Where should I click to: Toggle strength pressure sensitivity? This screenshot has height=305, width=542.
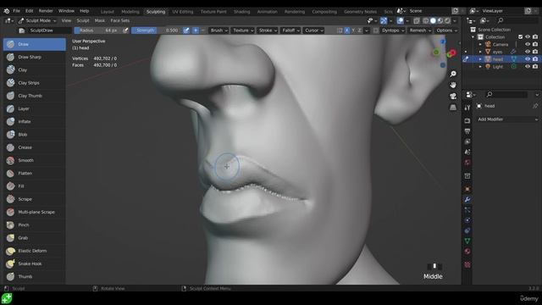[x=186, y=30]
